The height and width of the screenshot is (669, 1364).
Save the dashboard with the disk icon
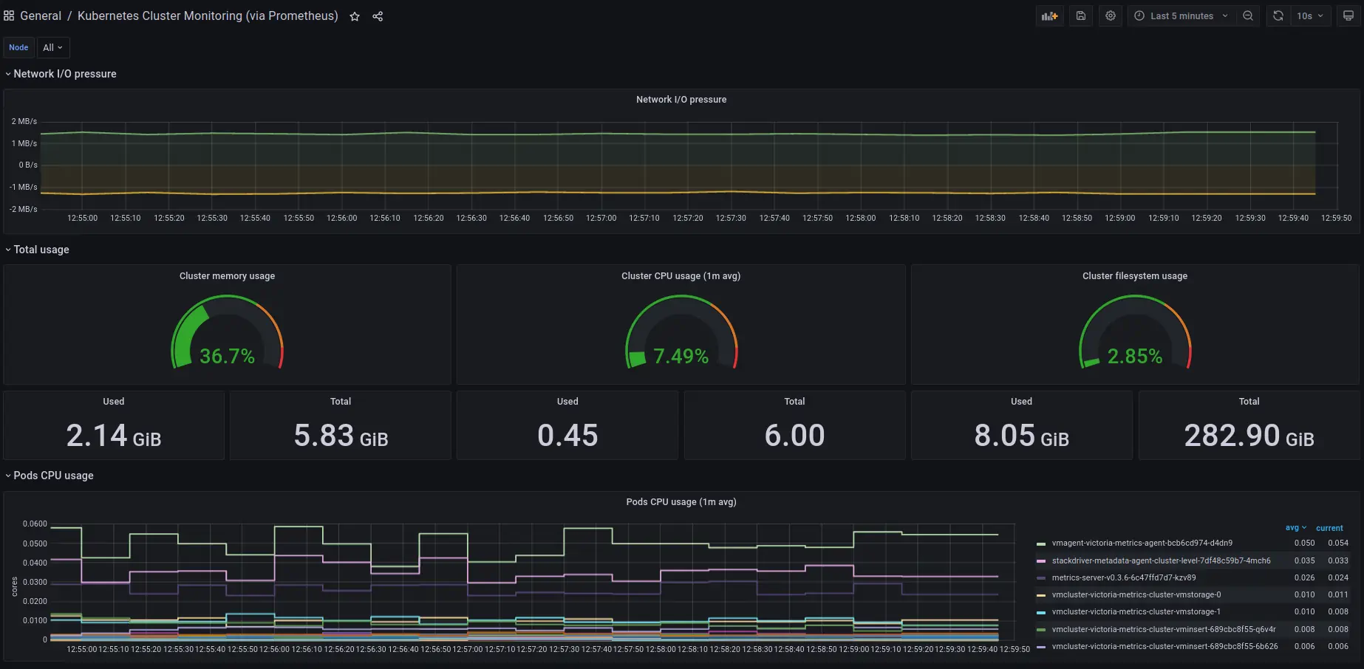point(1081,16)
